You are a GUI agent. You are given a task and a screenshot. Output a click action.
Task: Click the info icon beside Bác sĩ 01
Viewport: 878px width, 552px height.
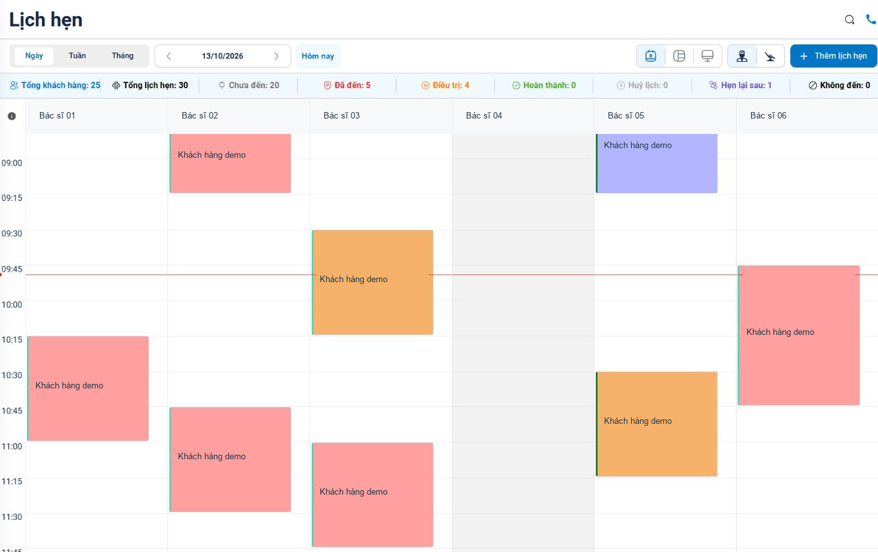point(12,116)
